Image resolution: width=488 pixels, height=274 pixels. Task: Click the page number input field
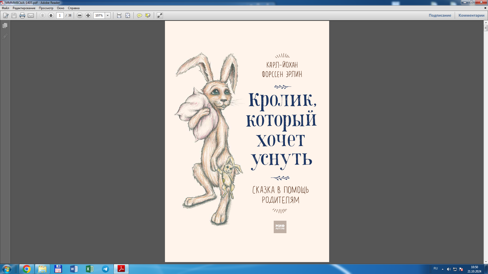pyautogui.click(x=60, y=15)
